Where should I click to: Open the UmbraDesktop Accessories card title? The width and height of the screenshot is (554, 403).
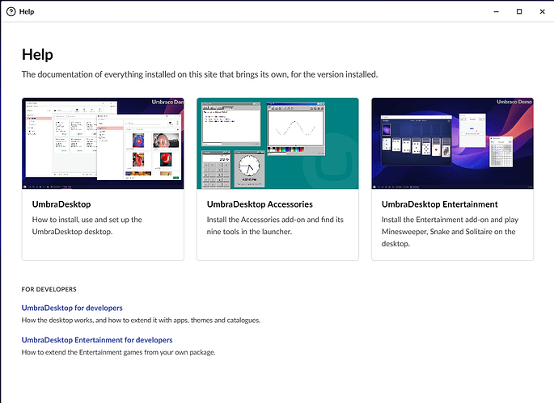[260, 204]
